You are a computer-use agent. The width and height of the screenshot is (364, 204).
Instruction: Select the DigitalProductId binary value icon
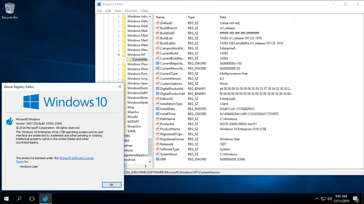[x=157, y=89]
